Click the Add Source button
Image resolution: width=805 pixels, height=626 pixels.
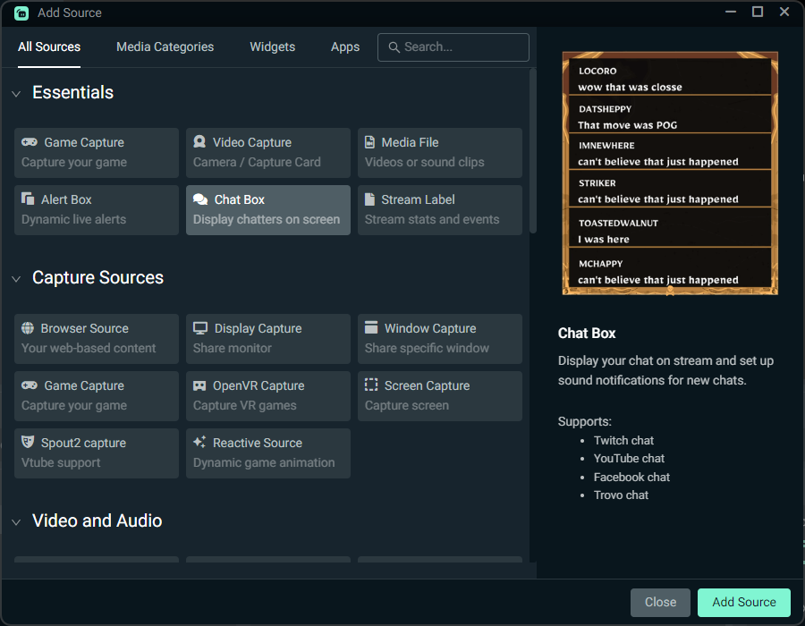point(743,602)
